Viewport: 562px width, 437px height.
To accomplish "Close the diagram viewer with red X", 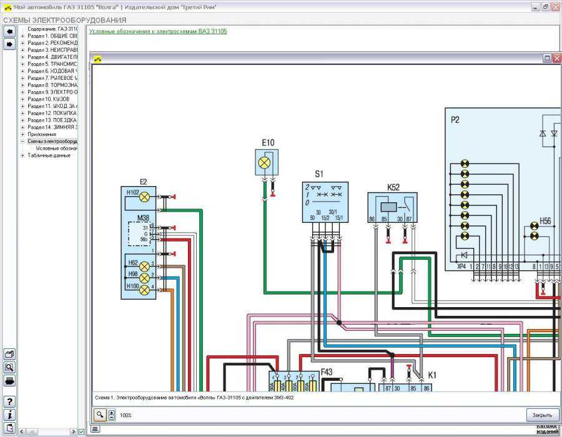I will click(x=556, y=59).
